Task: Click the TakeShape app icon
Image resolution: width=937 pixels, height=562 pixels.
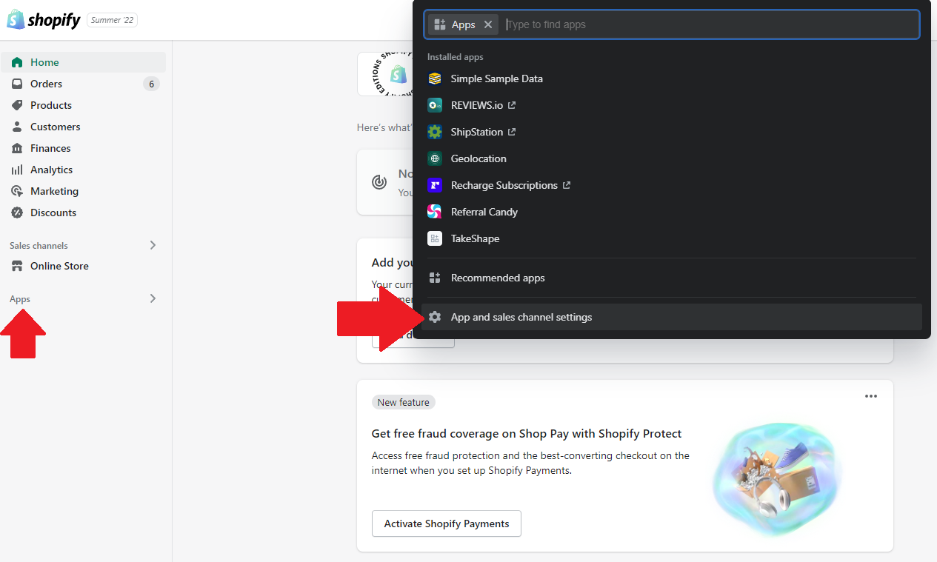Action: click(x=435, y=238)
